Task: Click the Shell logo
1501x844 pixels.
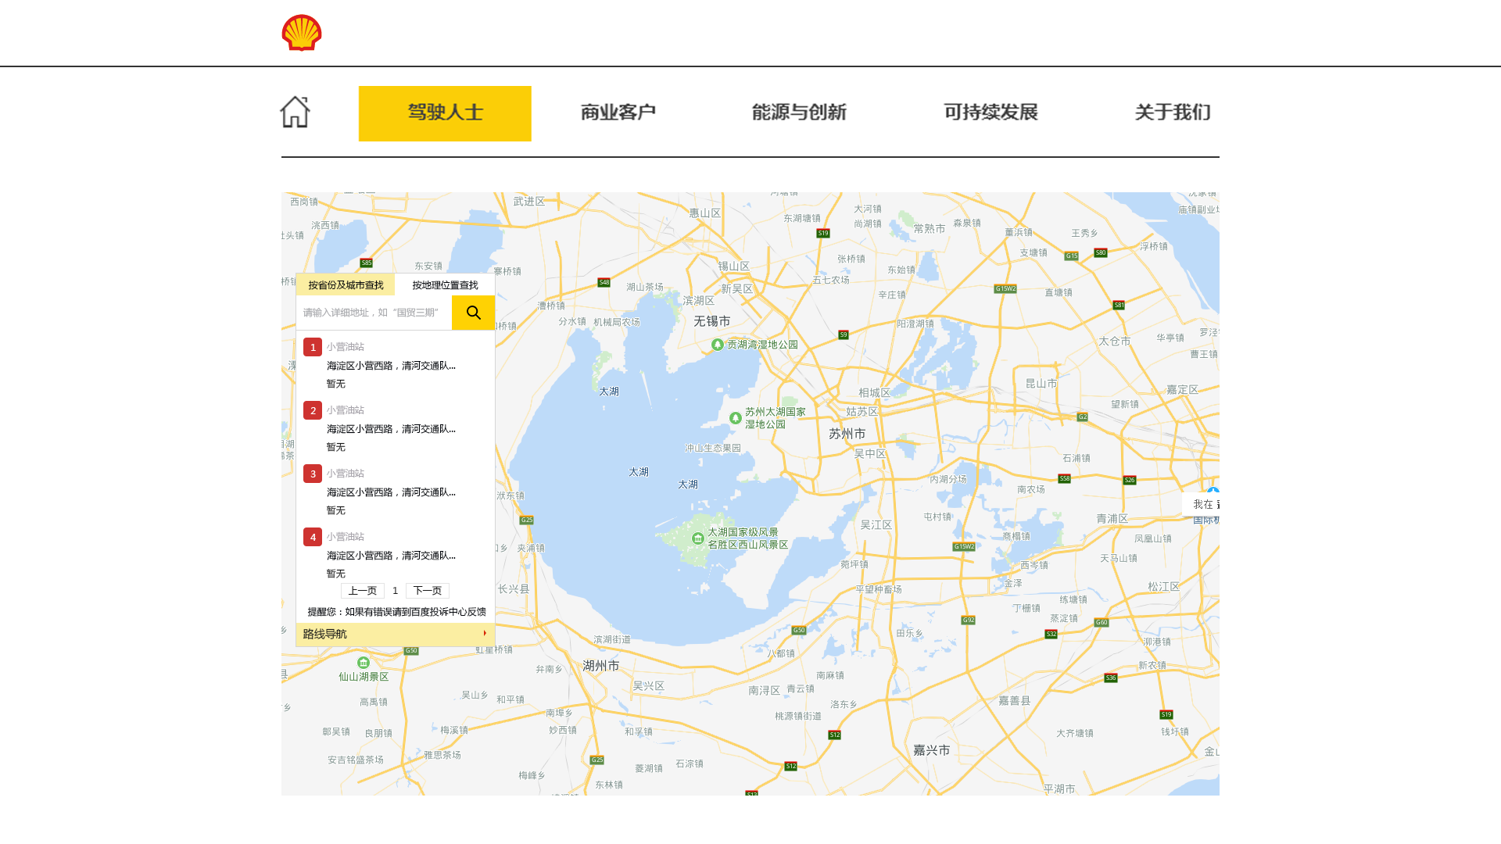Action: coord(302,33)
